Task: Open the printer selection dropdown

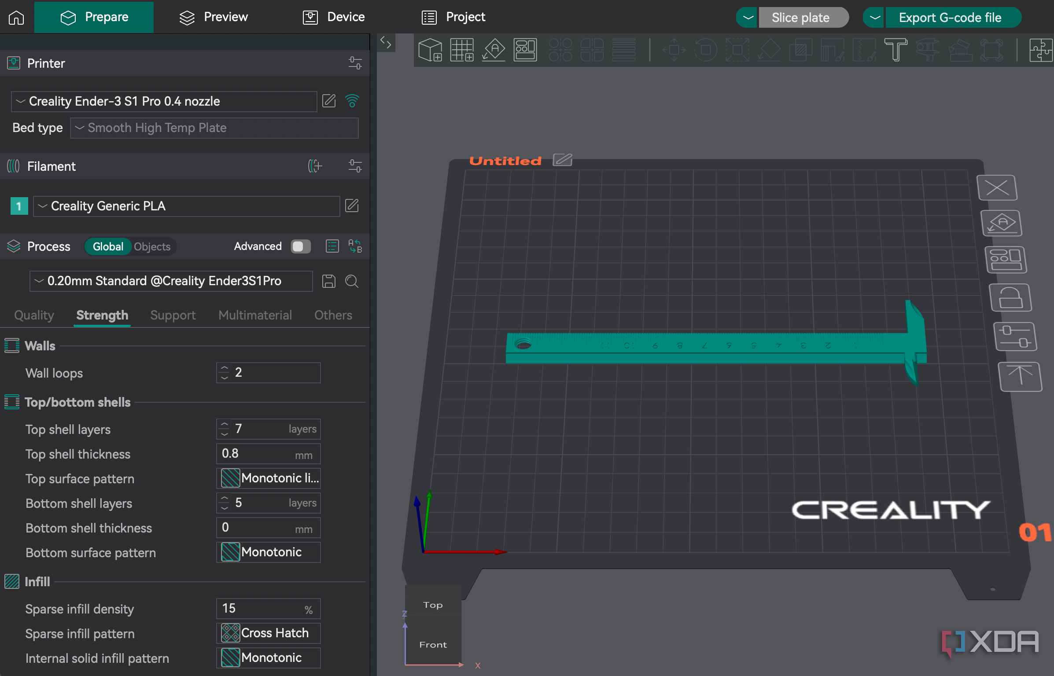Action: point(164,102)
